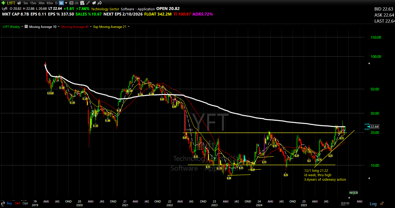The width and height of the screenshot is (395, 208).
Task: Click the $.07 earnings label
Action: pos(185,138)
